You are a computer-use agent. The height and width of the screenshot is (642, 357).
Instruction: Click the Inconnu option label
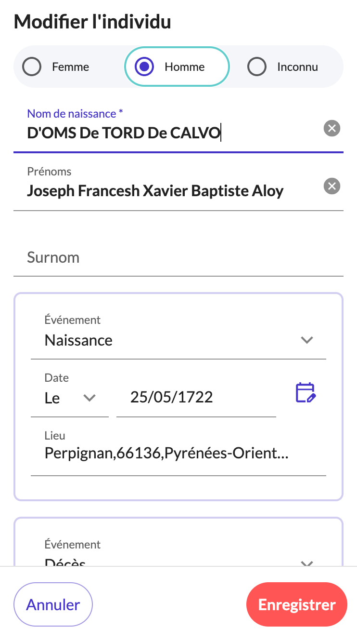pyautogui.click(x=297, y=67)
